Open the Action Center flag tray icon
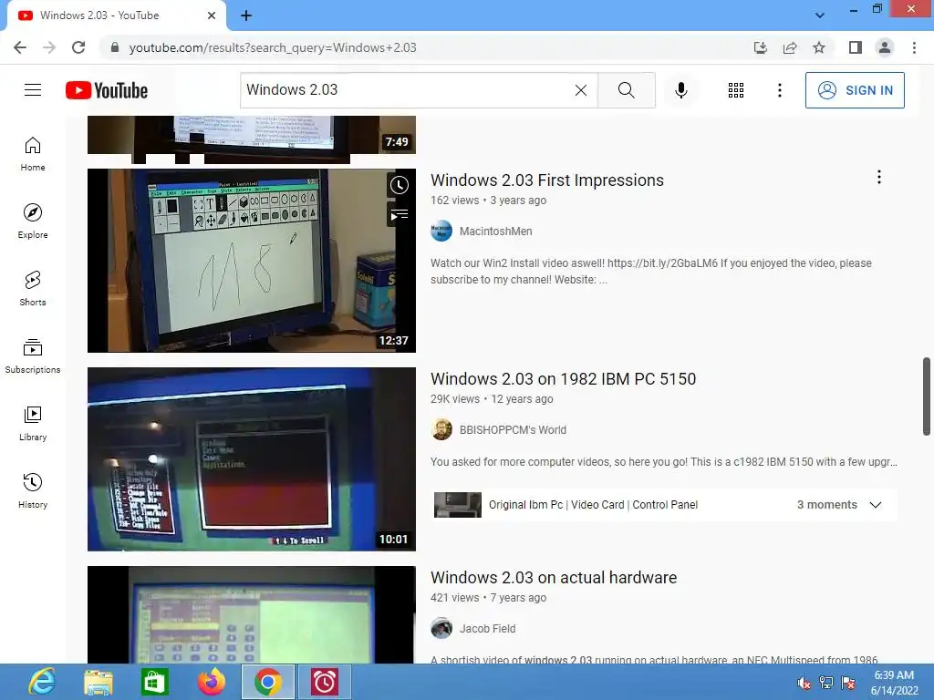 [x=848, y=683]
